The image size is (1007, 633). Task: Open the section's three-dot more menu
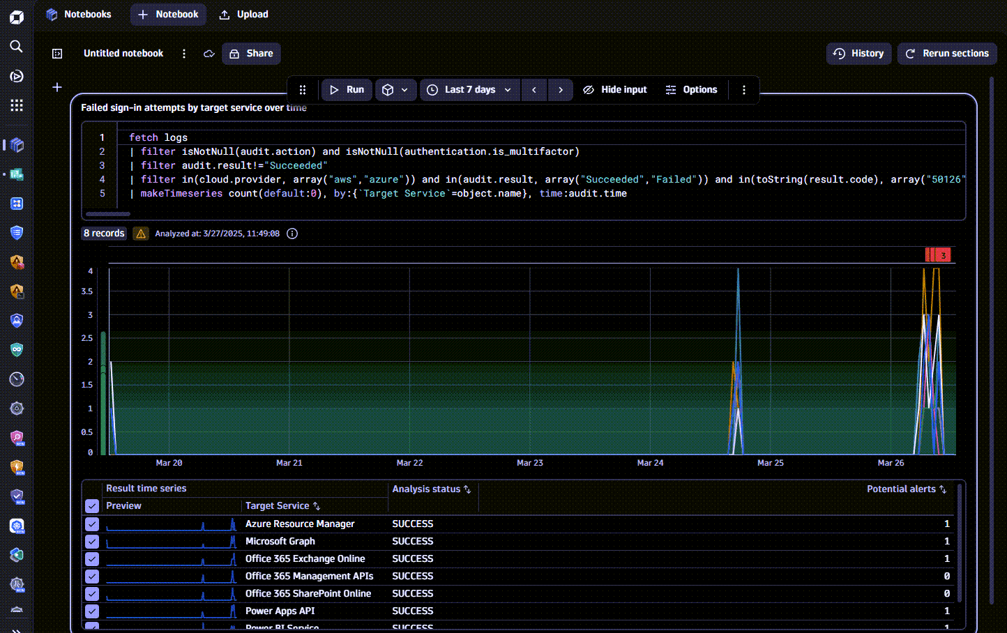click(x=743, y=90)
